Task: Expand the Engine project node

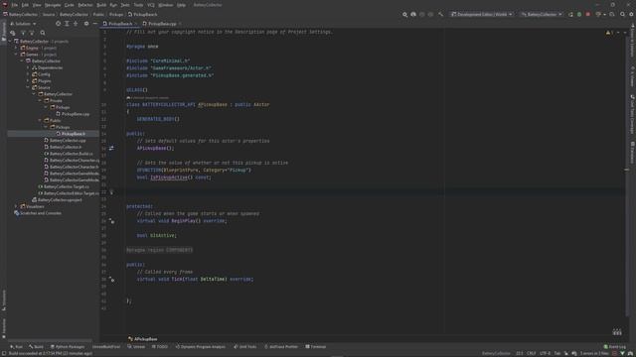Action: tap(16, 48)
